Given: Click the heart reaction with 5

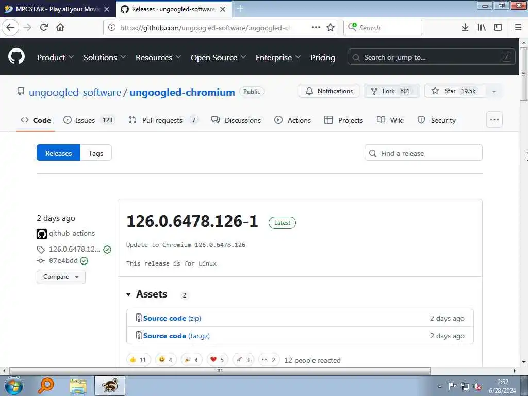Looking at the screenshot, I should click(218, 360).
